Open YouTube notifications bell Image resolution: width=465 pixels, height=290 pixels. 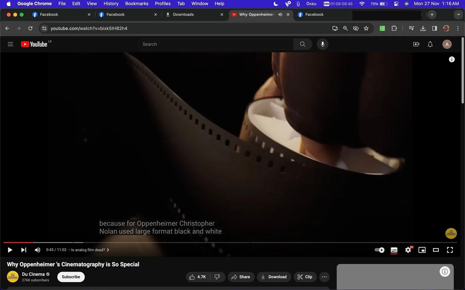point(430,44)
